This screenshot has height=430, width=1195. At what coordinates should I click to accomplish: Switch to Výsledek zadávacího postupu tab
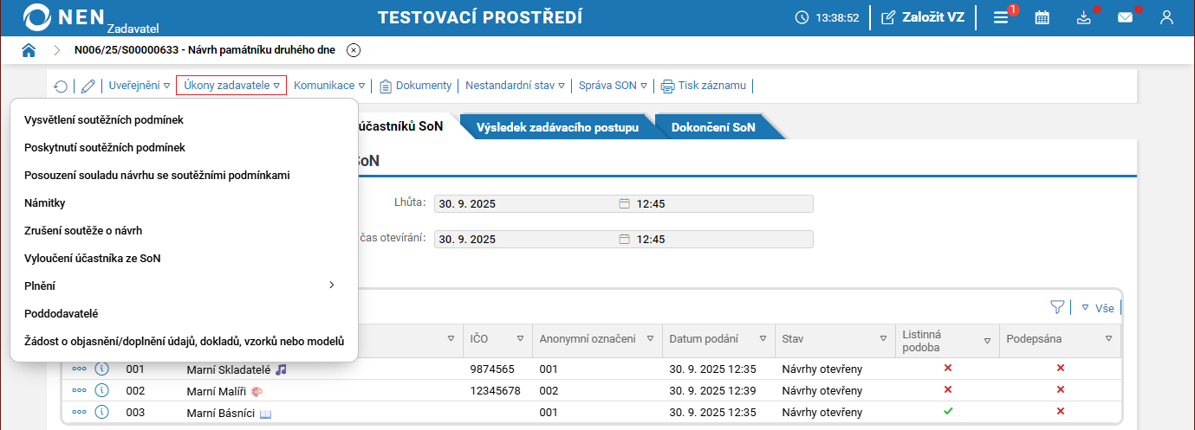coord(557,127)
